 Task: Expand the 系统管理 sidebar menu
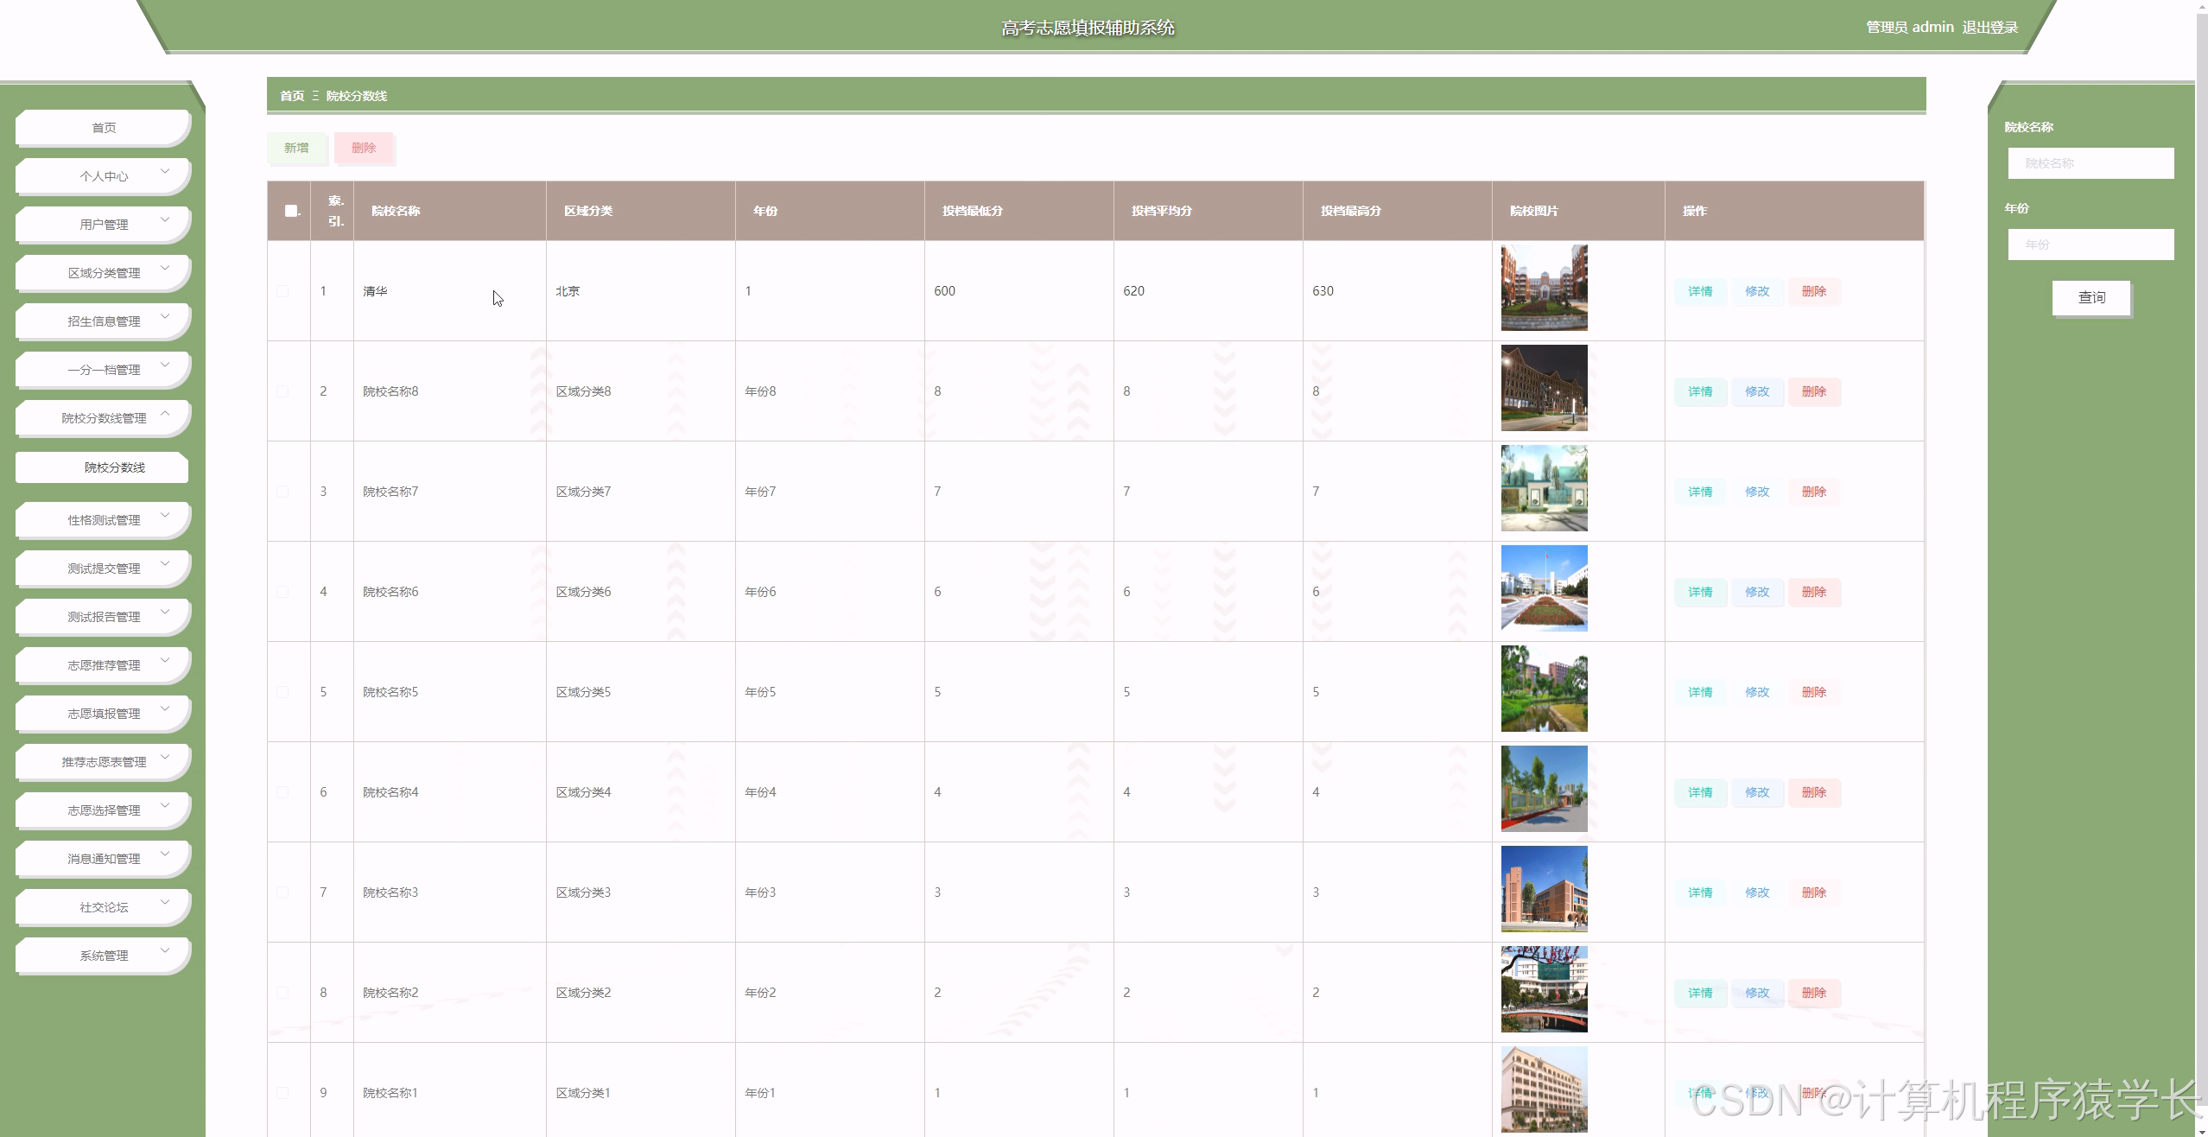tap(104, 956)
